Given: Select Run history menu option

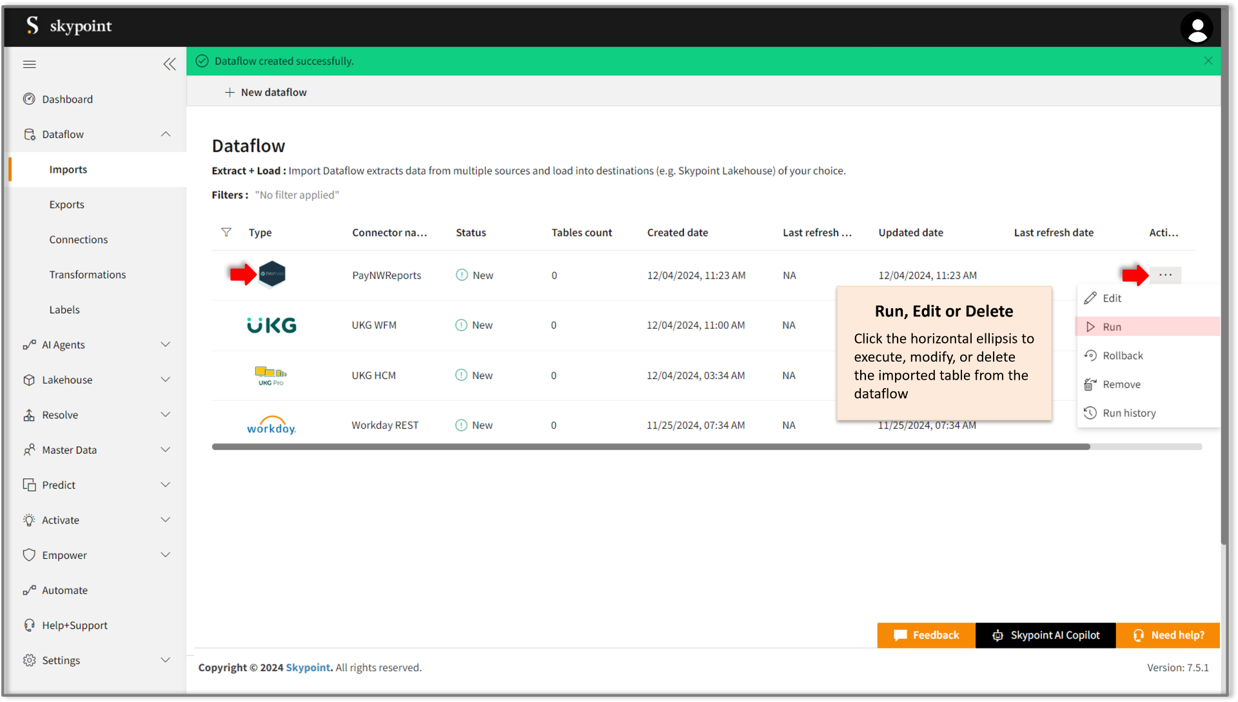Looking at the screenshot, I should (1129, 413).
